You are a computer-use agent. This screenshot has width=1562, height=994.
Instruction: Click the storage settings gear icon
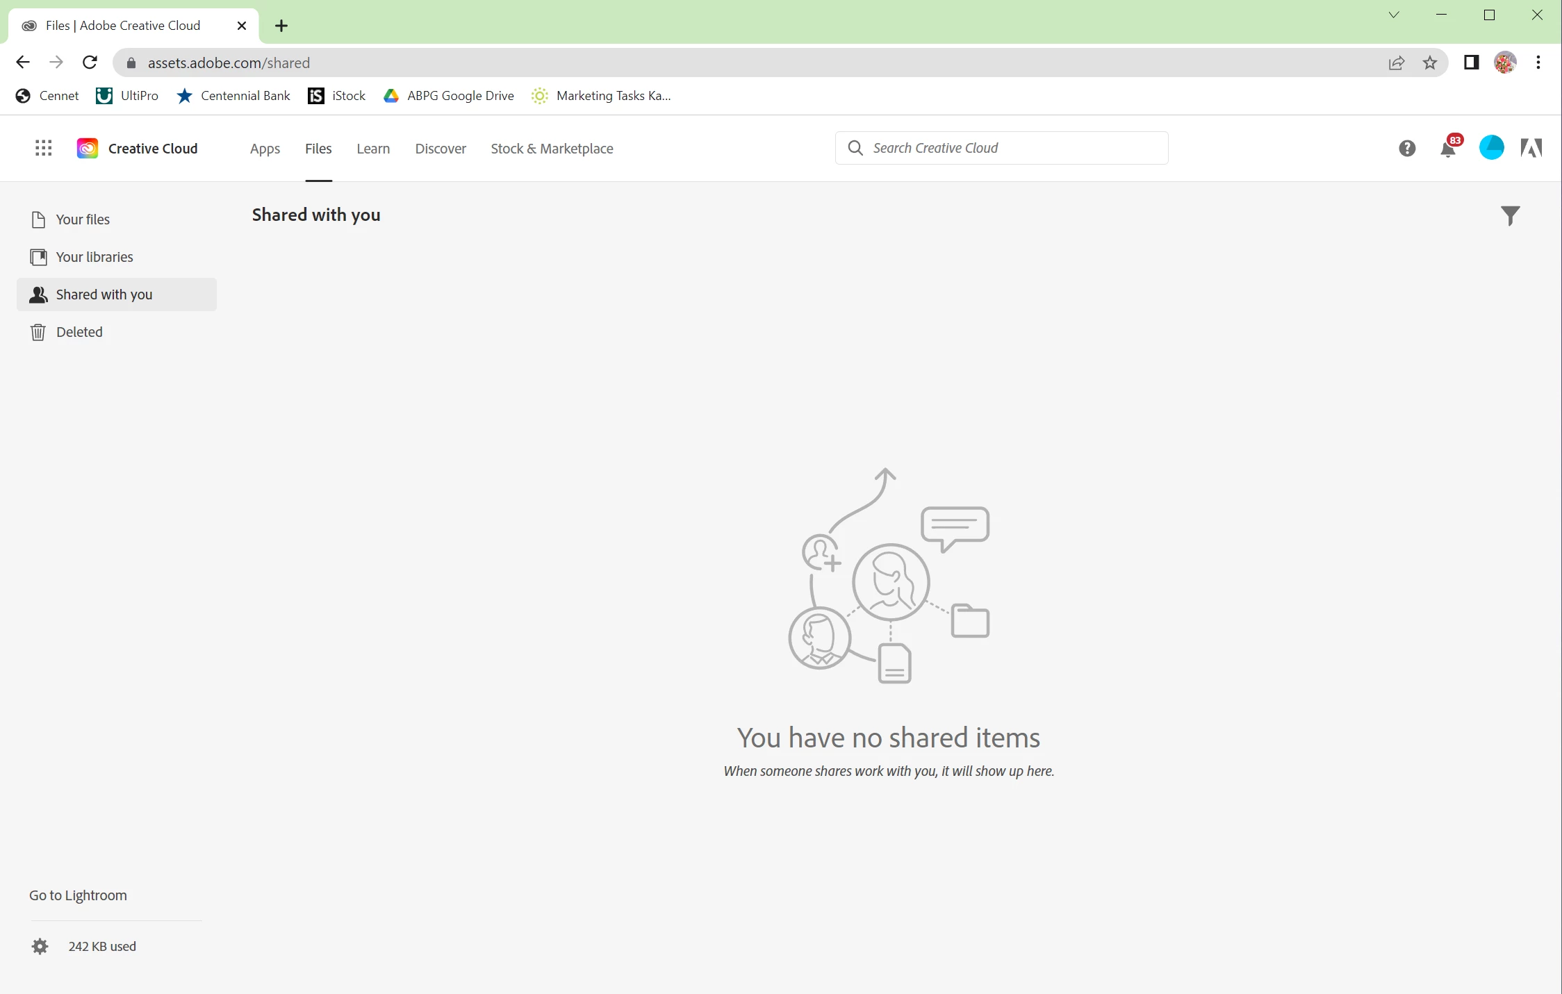[40, 946]
